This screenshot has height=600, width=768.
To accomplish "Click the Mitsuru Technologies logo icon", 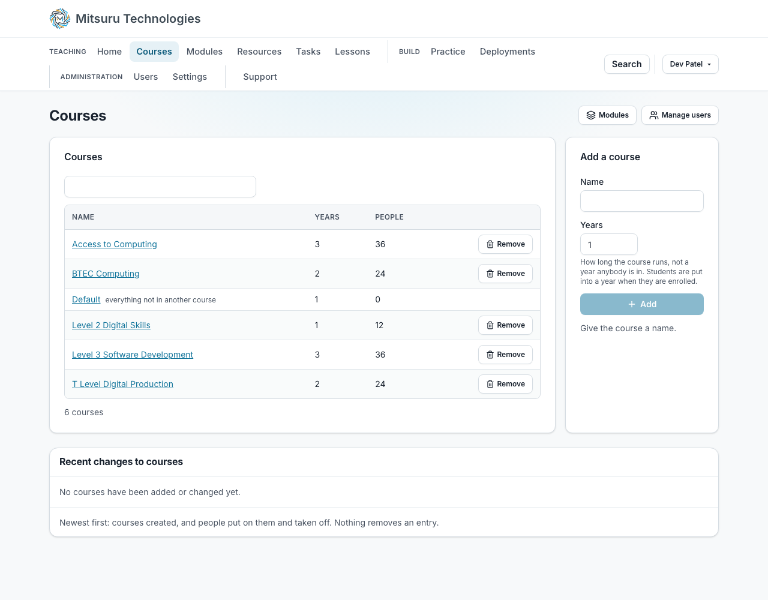I will [x=60, y=19].
